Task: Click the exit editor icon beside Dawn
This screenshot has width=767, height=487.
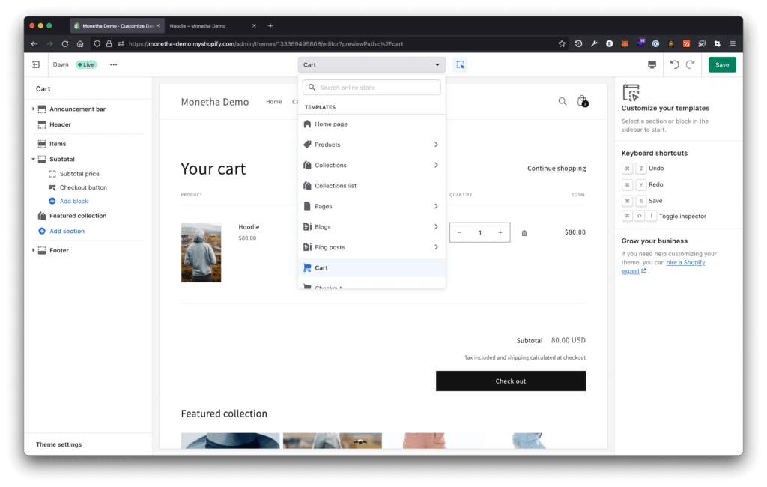Action: [x=36, y=64]
